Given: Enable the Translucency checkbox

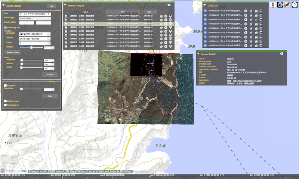Looking at the screenshot, I should tap(5, 105).
